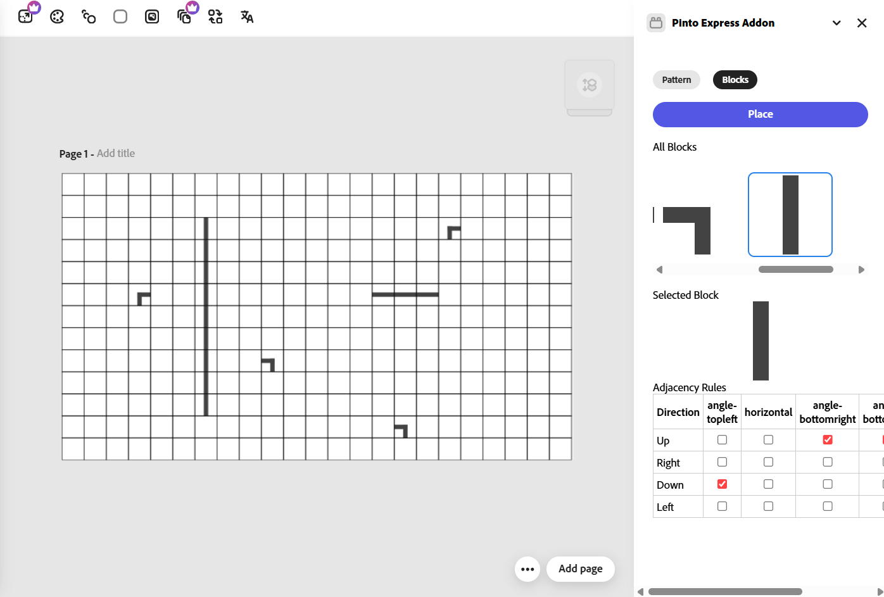The height and width of the screenshot is (597, 884).
Task: Click the angle-bottomright column header
Action: [828, 412]
